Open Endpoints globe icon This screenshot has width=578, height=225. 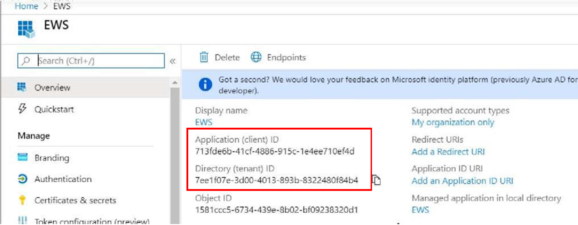256,57
